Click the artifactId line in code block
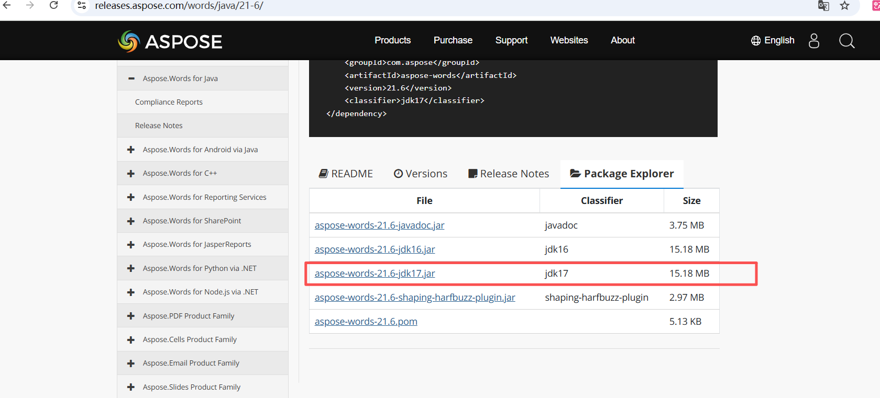 point(431,75)
